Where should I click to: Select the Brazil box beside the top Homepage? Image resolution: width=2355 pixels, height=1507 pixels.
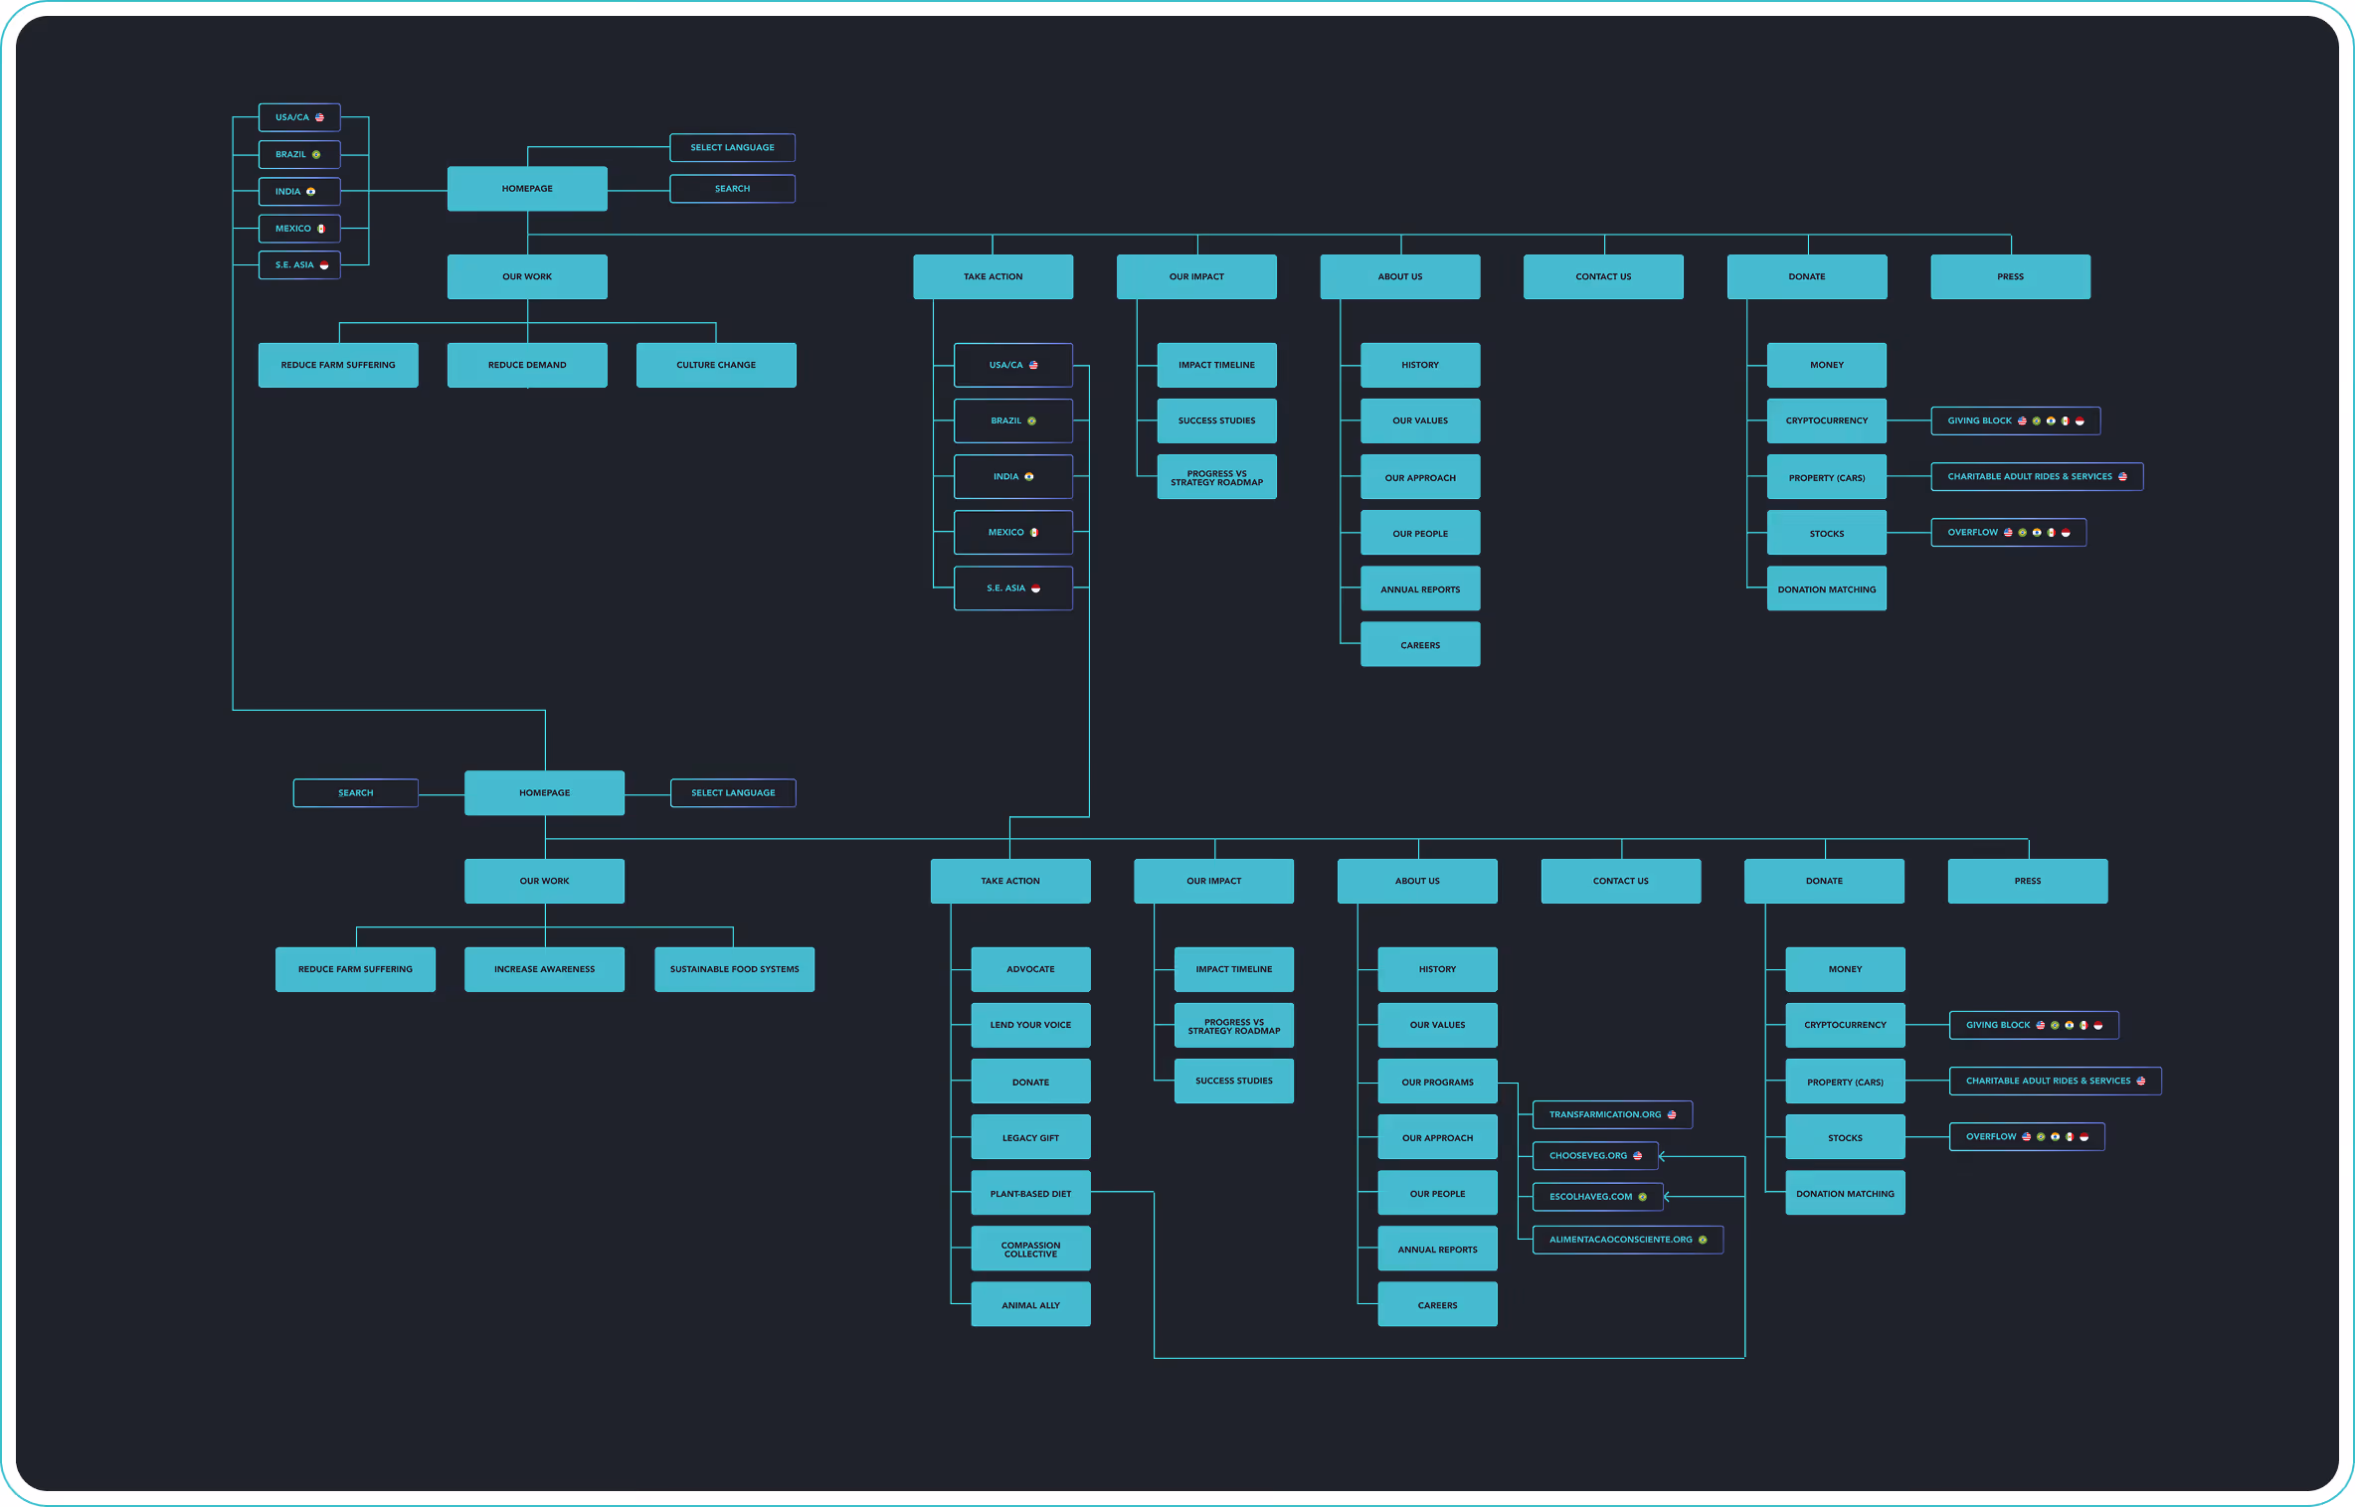tap(299, 154)
